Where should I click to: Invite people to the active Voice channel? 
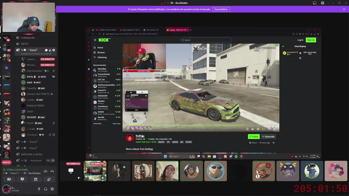click(x=50, y=50)
